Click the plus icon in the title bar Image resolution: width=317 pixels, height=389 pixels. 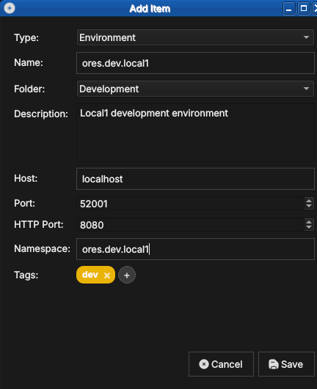(10, 8)
